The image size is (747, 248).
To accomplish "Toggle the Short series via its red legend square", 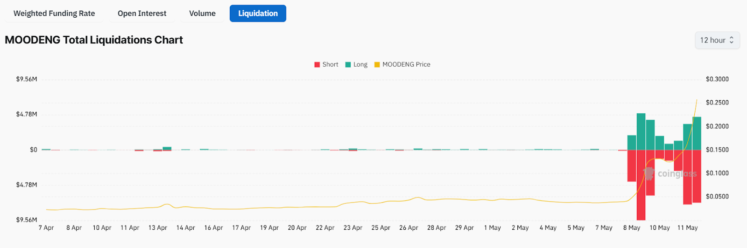I will (317, 65).
